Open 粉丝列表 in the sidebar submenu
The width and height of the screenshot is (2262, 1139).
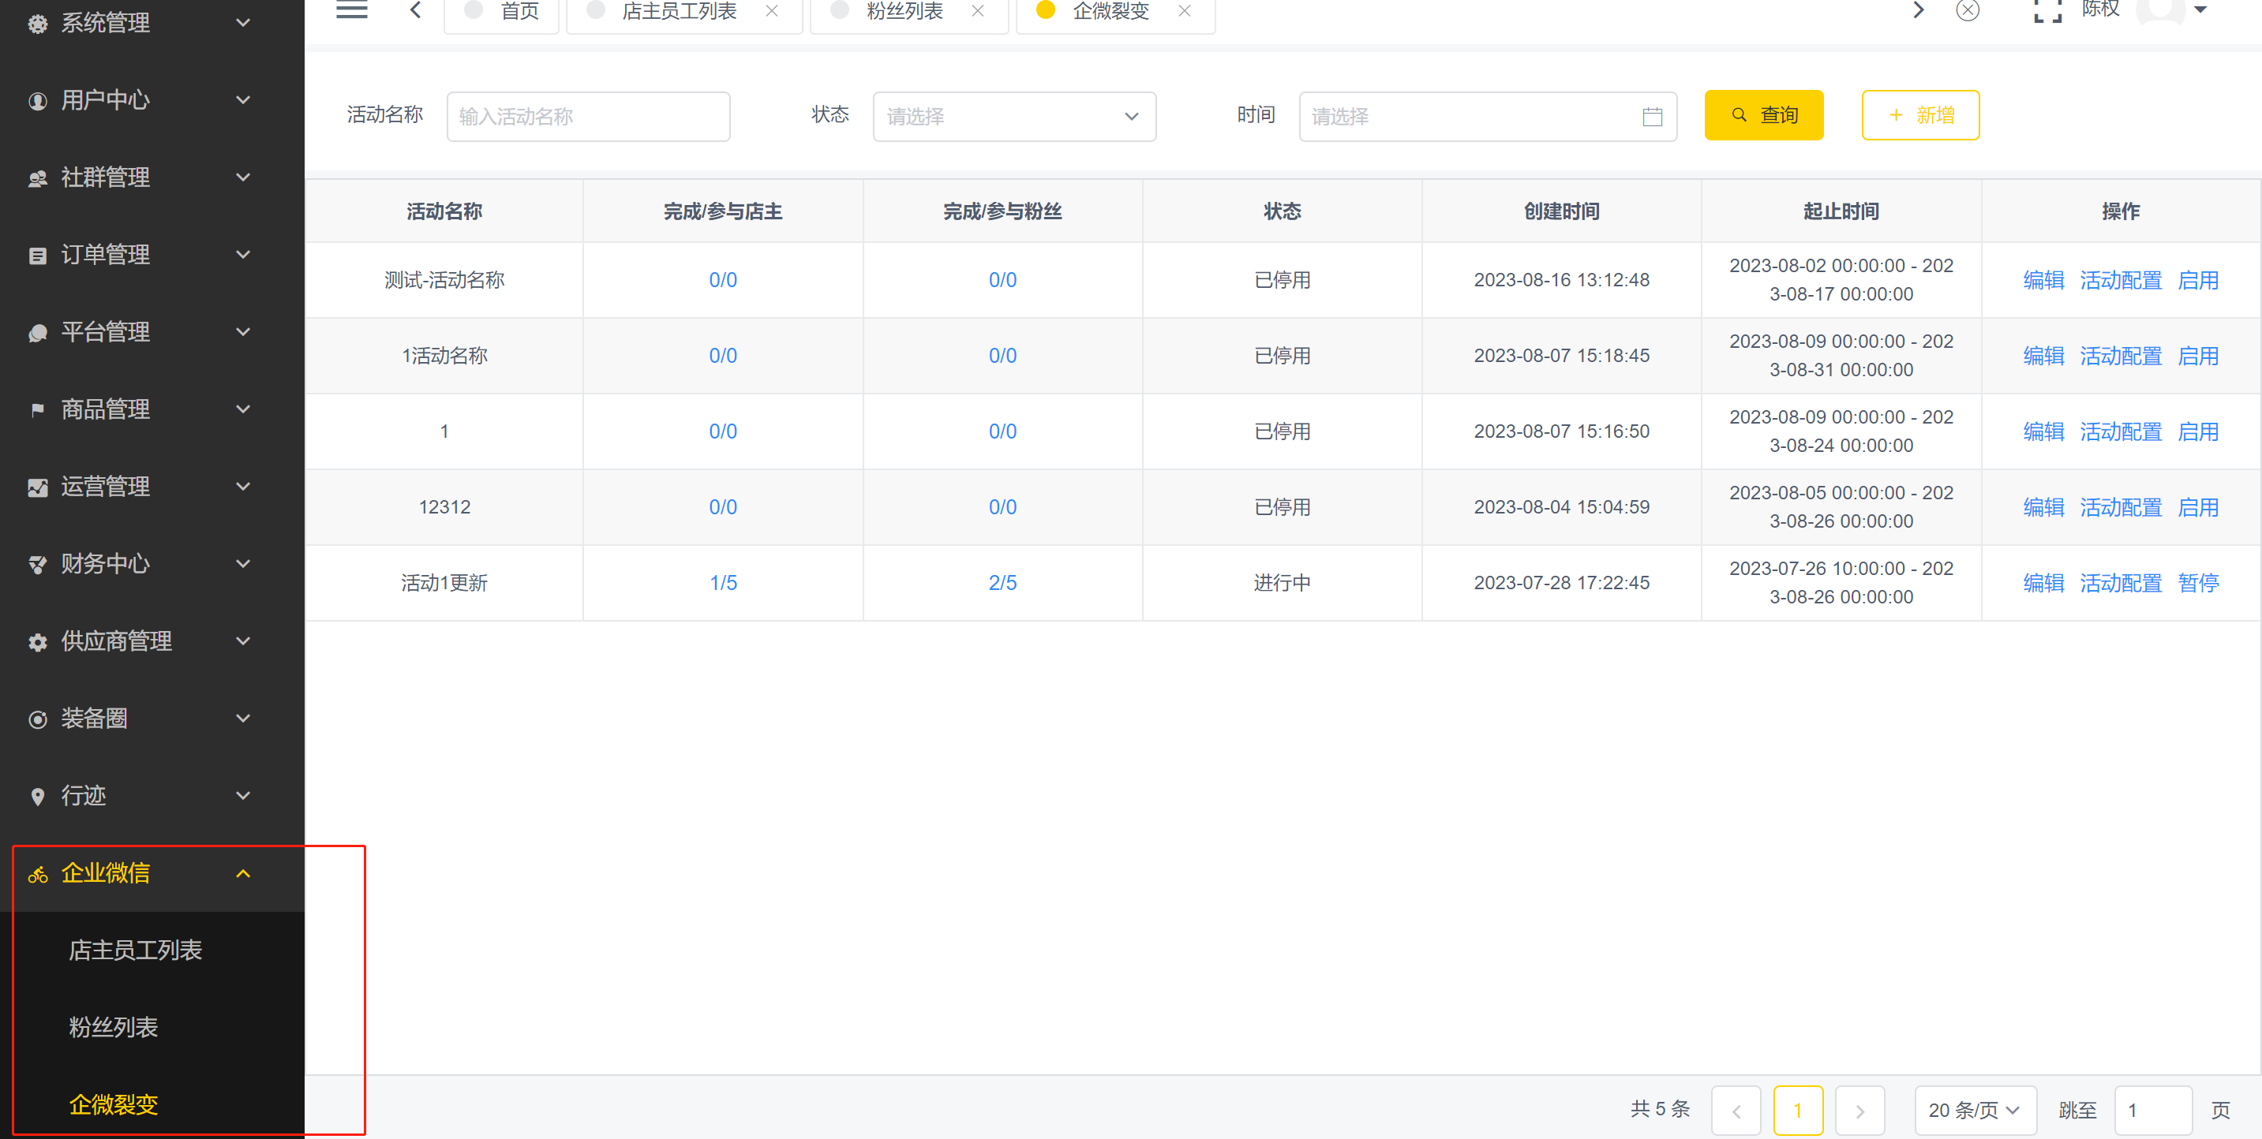click(x=112, y=1028)
